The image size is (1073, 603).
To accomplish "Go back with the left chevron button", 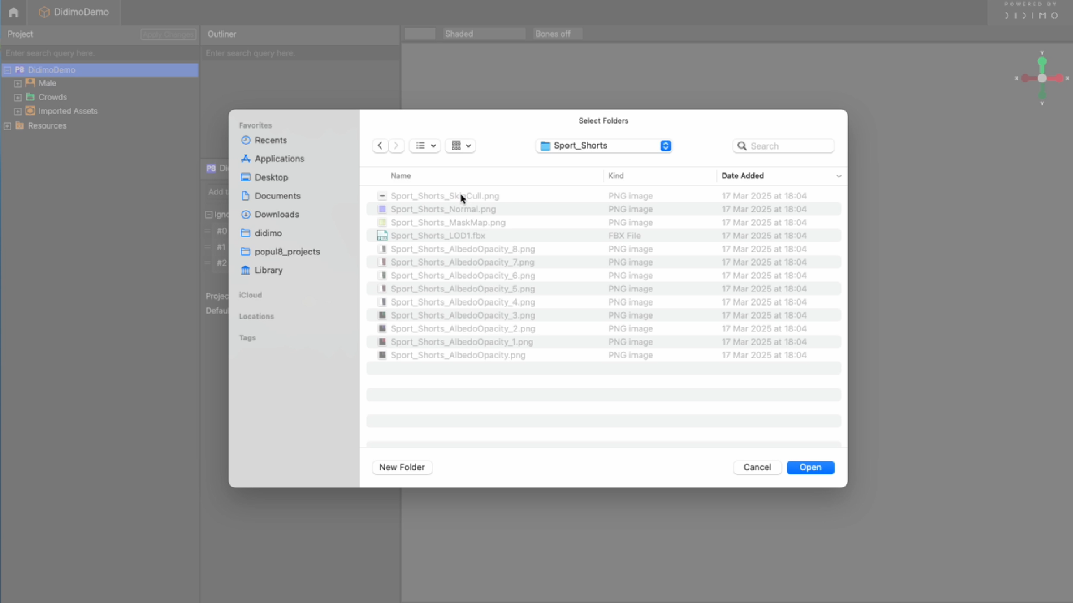I will coord(380,146).
